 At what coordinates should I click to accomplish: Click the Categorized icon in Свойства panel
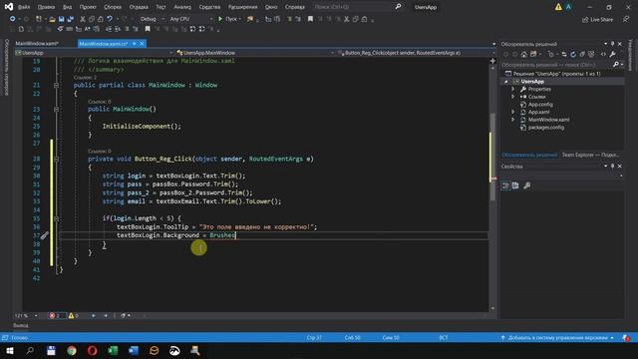[x=505, y=185]
